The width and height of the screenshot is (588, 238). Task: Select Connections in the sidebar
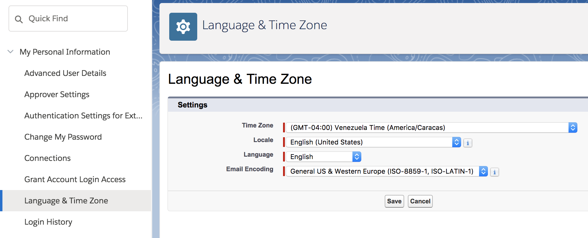(47, 158)
